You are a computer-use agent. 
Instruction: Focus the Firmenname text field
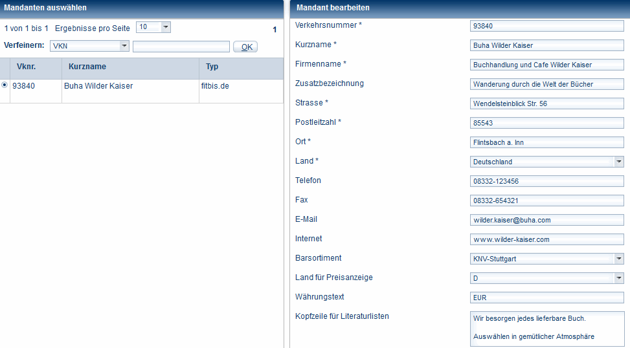pos(546,65)
